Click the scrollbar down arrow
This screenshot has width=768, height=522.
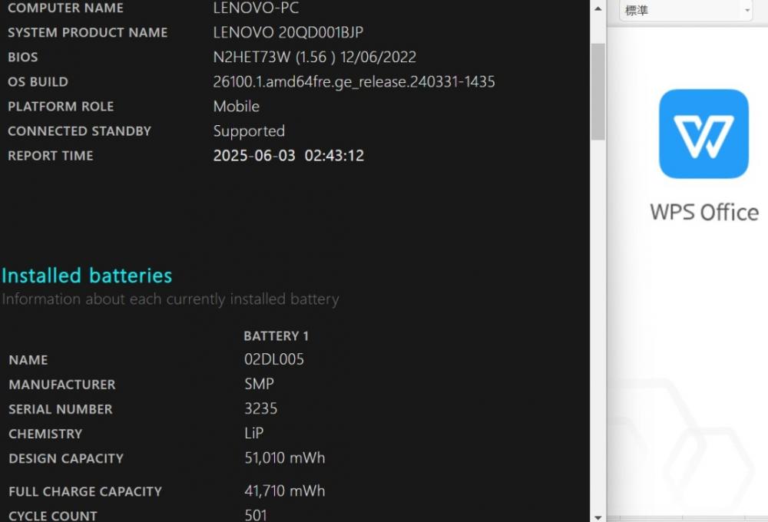click(x=598, y=517)
